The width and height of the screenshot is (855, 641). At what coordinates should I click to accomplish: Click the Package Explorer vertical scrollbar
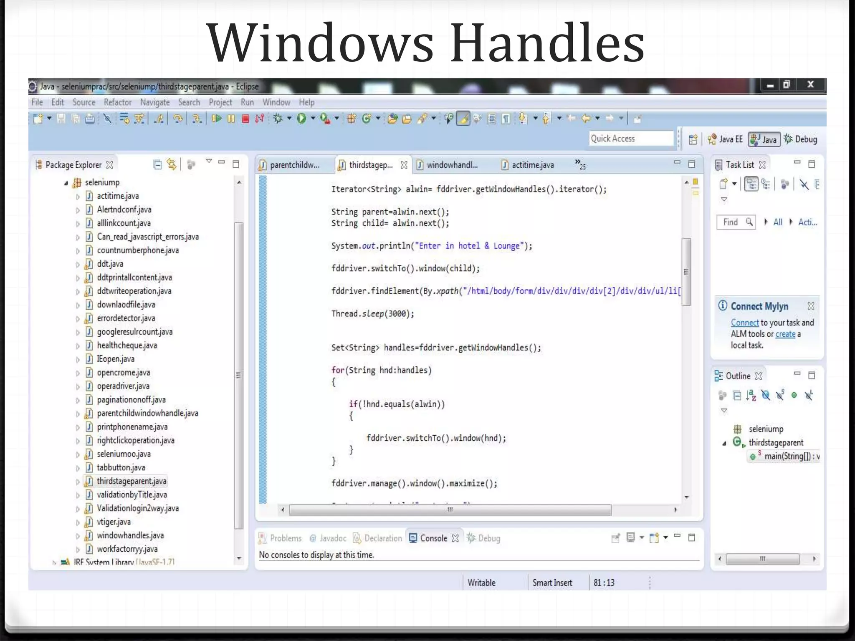pyautogui.click(x=239, y=375)
